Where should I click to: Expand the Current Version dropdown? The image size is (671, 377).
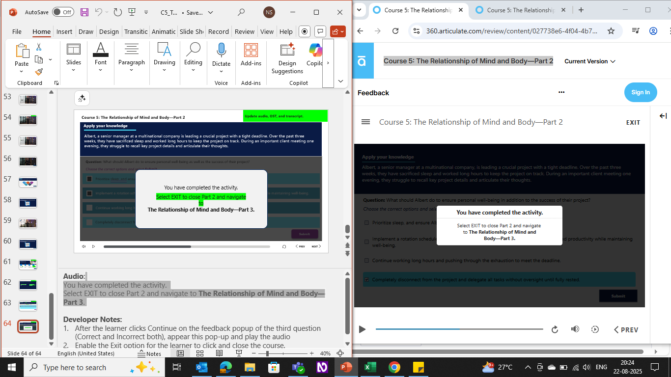[589, 61]
